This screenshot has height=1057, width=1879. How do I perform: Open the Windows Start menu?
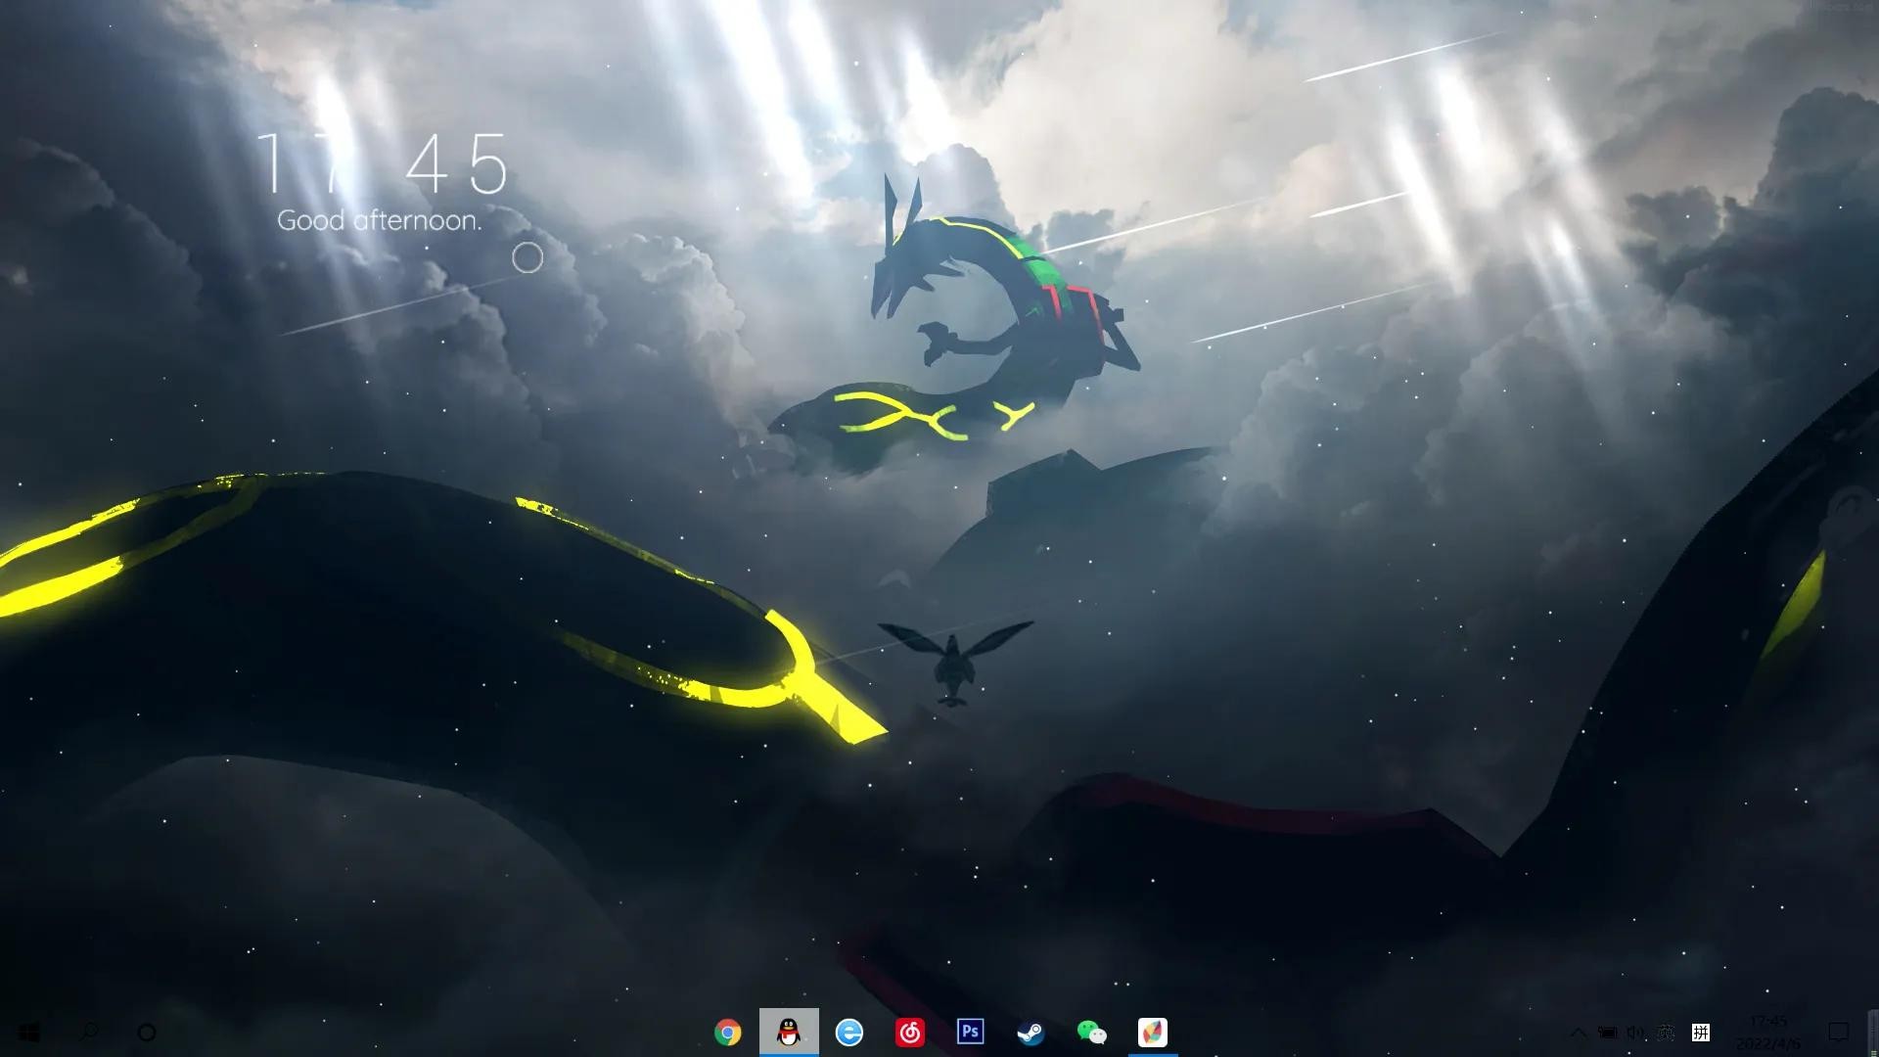[28, 1033]
